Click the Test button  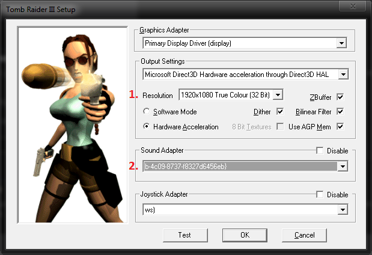pos(185,235)
